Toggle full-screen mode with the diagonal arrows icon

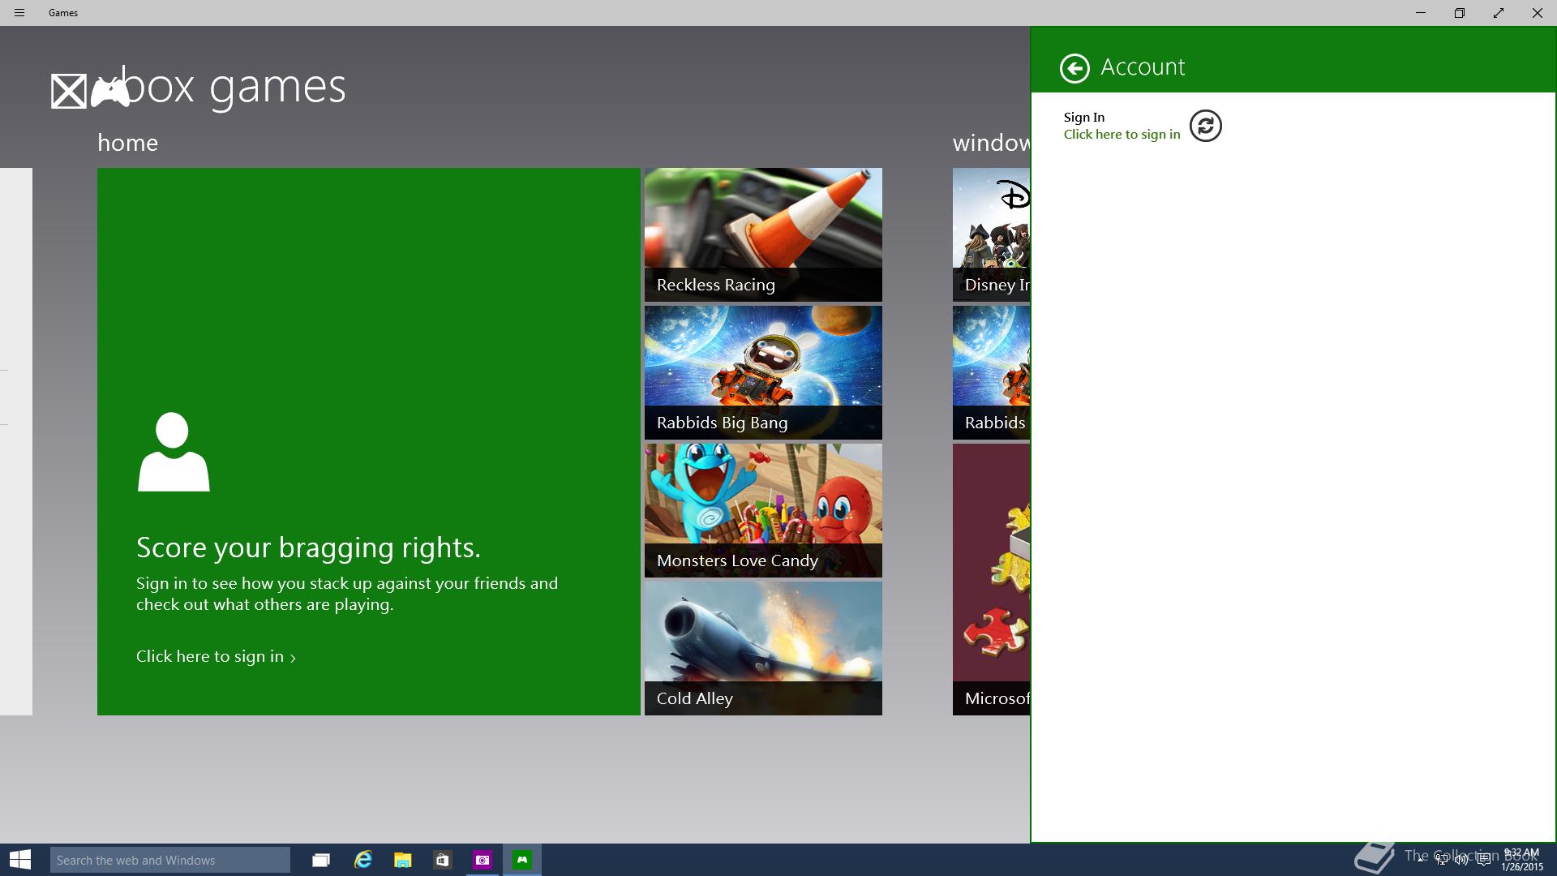pos(1499,13)
